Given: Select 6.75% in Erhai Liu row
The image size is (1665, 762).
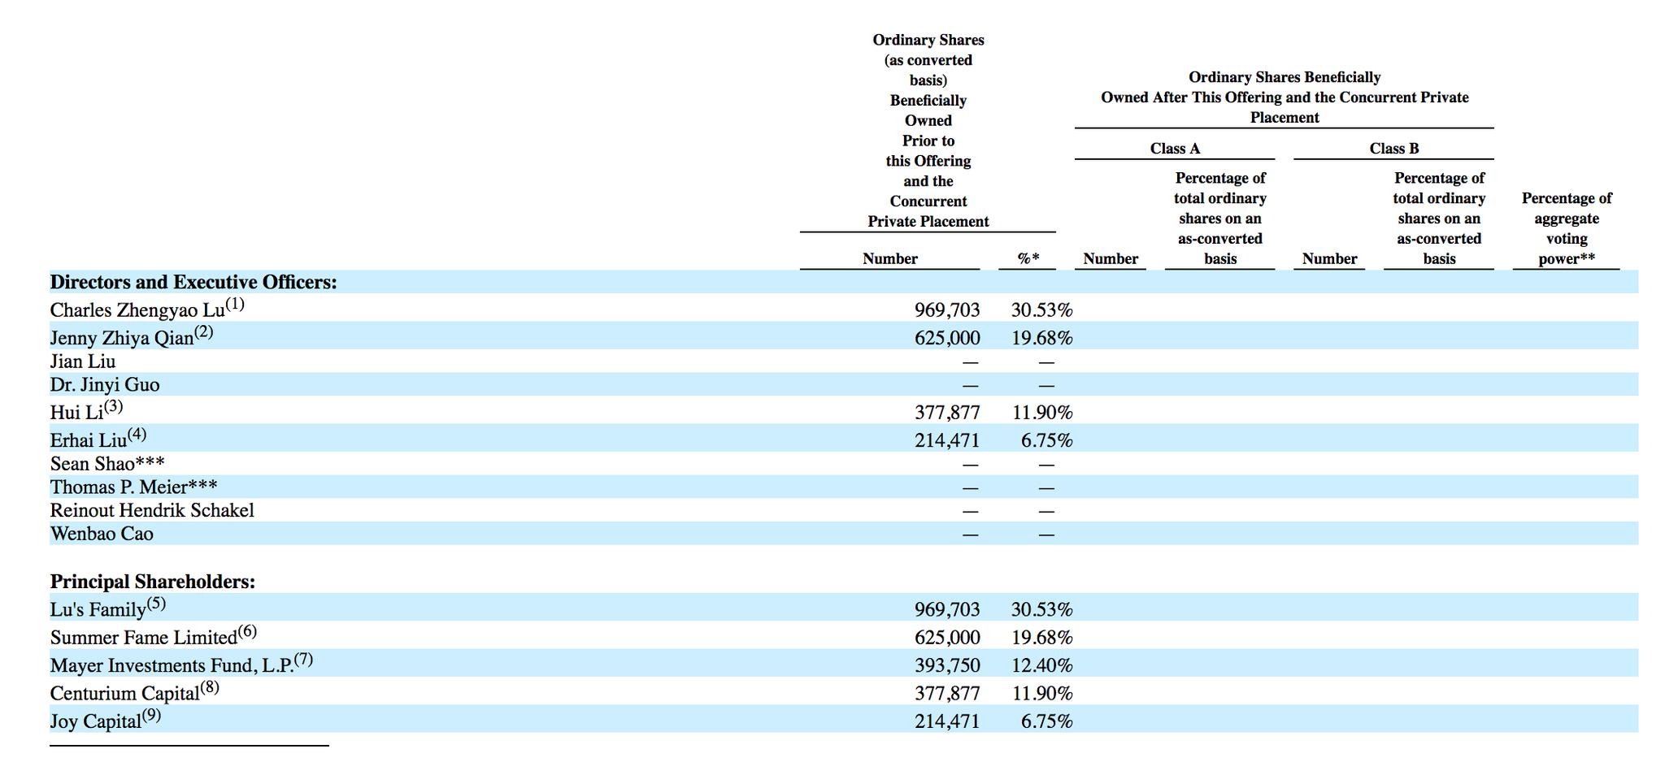Looking at the screenshot, I should (1047, 440).
